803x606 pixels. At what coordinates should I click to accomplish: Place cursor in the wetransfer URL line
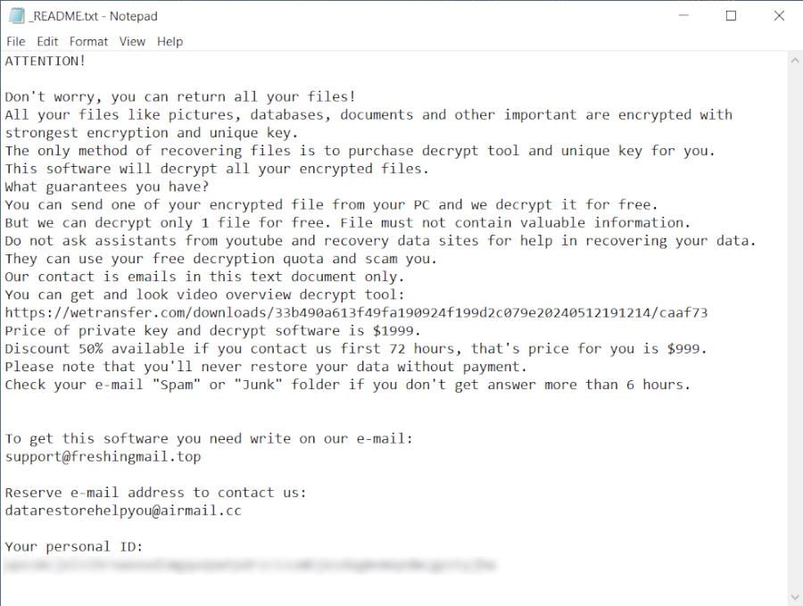click(x=357, y=312)
